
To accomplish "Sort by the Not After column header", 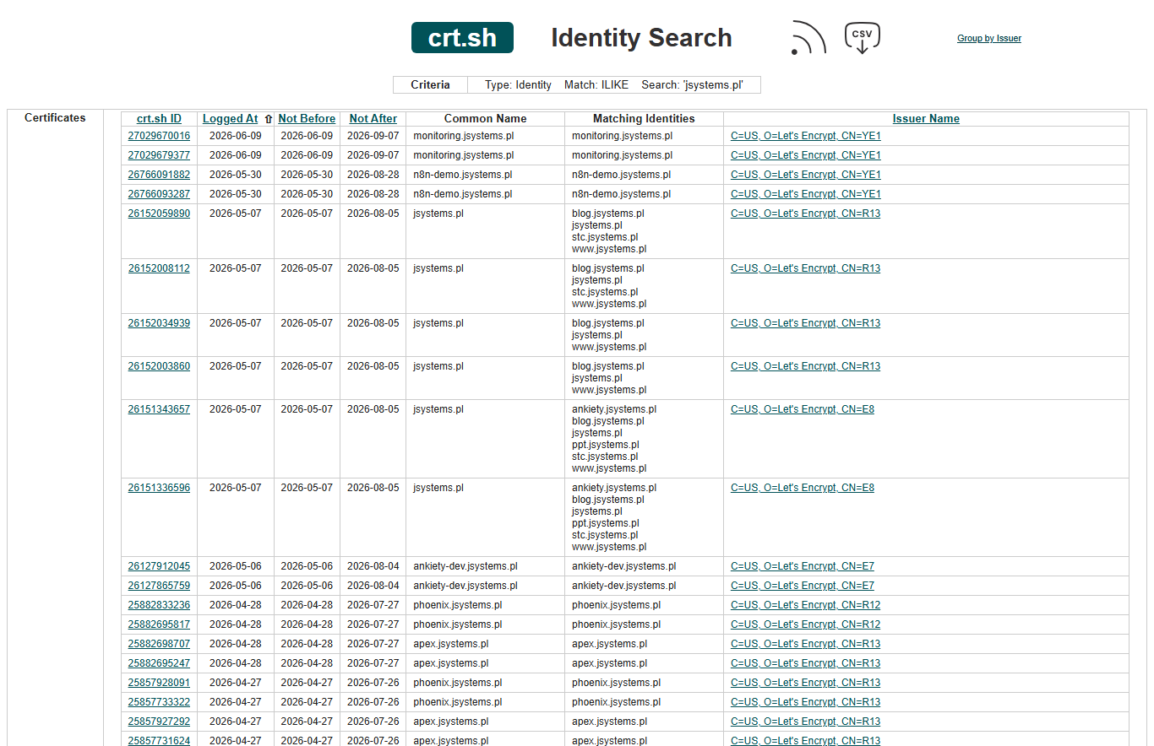I will click(373, 119).
